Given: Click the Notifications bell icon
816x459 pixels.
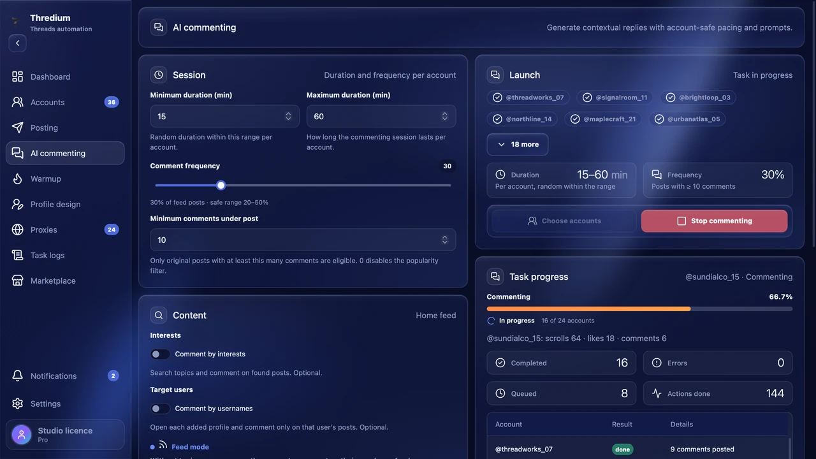Looking at the screenshot, I should click(x=17, y=375).
